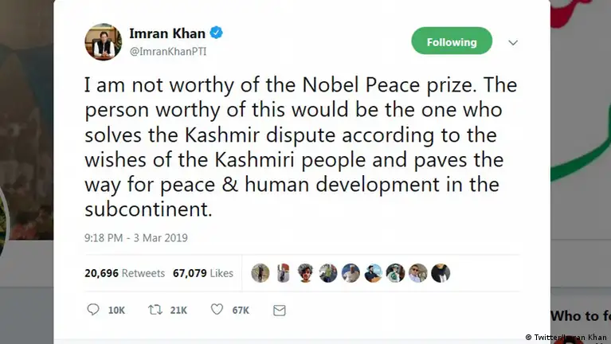Image resolution: width=611 pixels, height=344 pixels.
Task: Click the reply speech bubble icon
Action: 93,310
